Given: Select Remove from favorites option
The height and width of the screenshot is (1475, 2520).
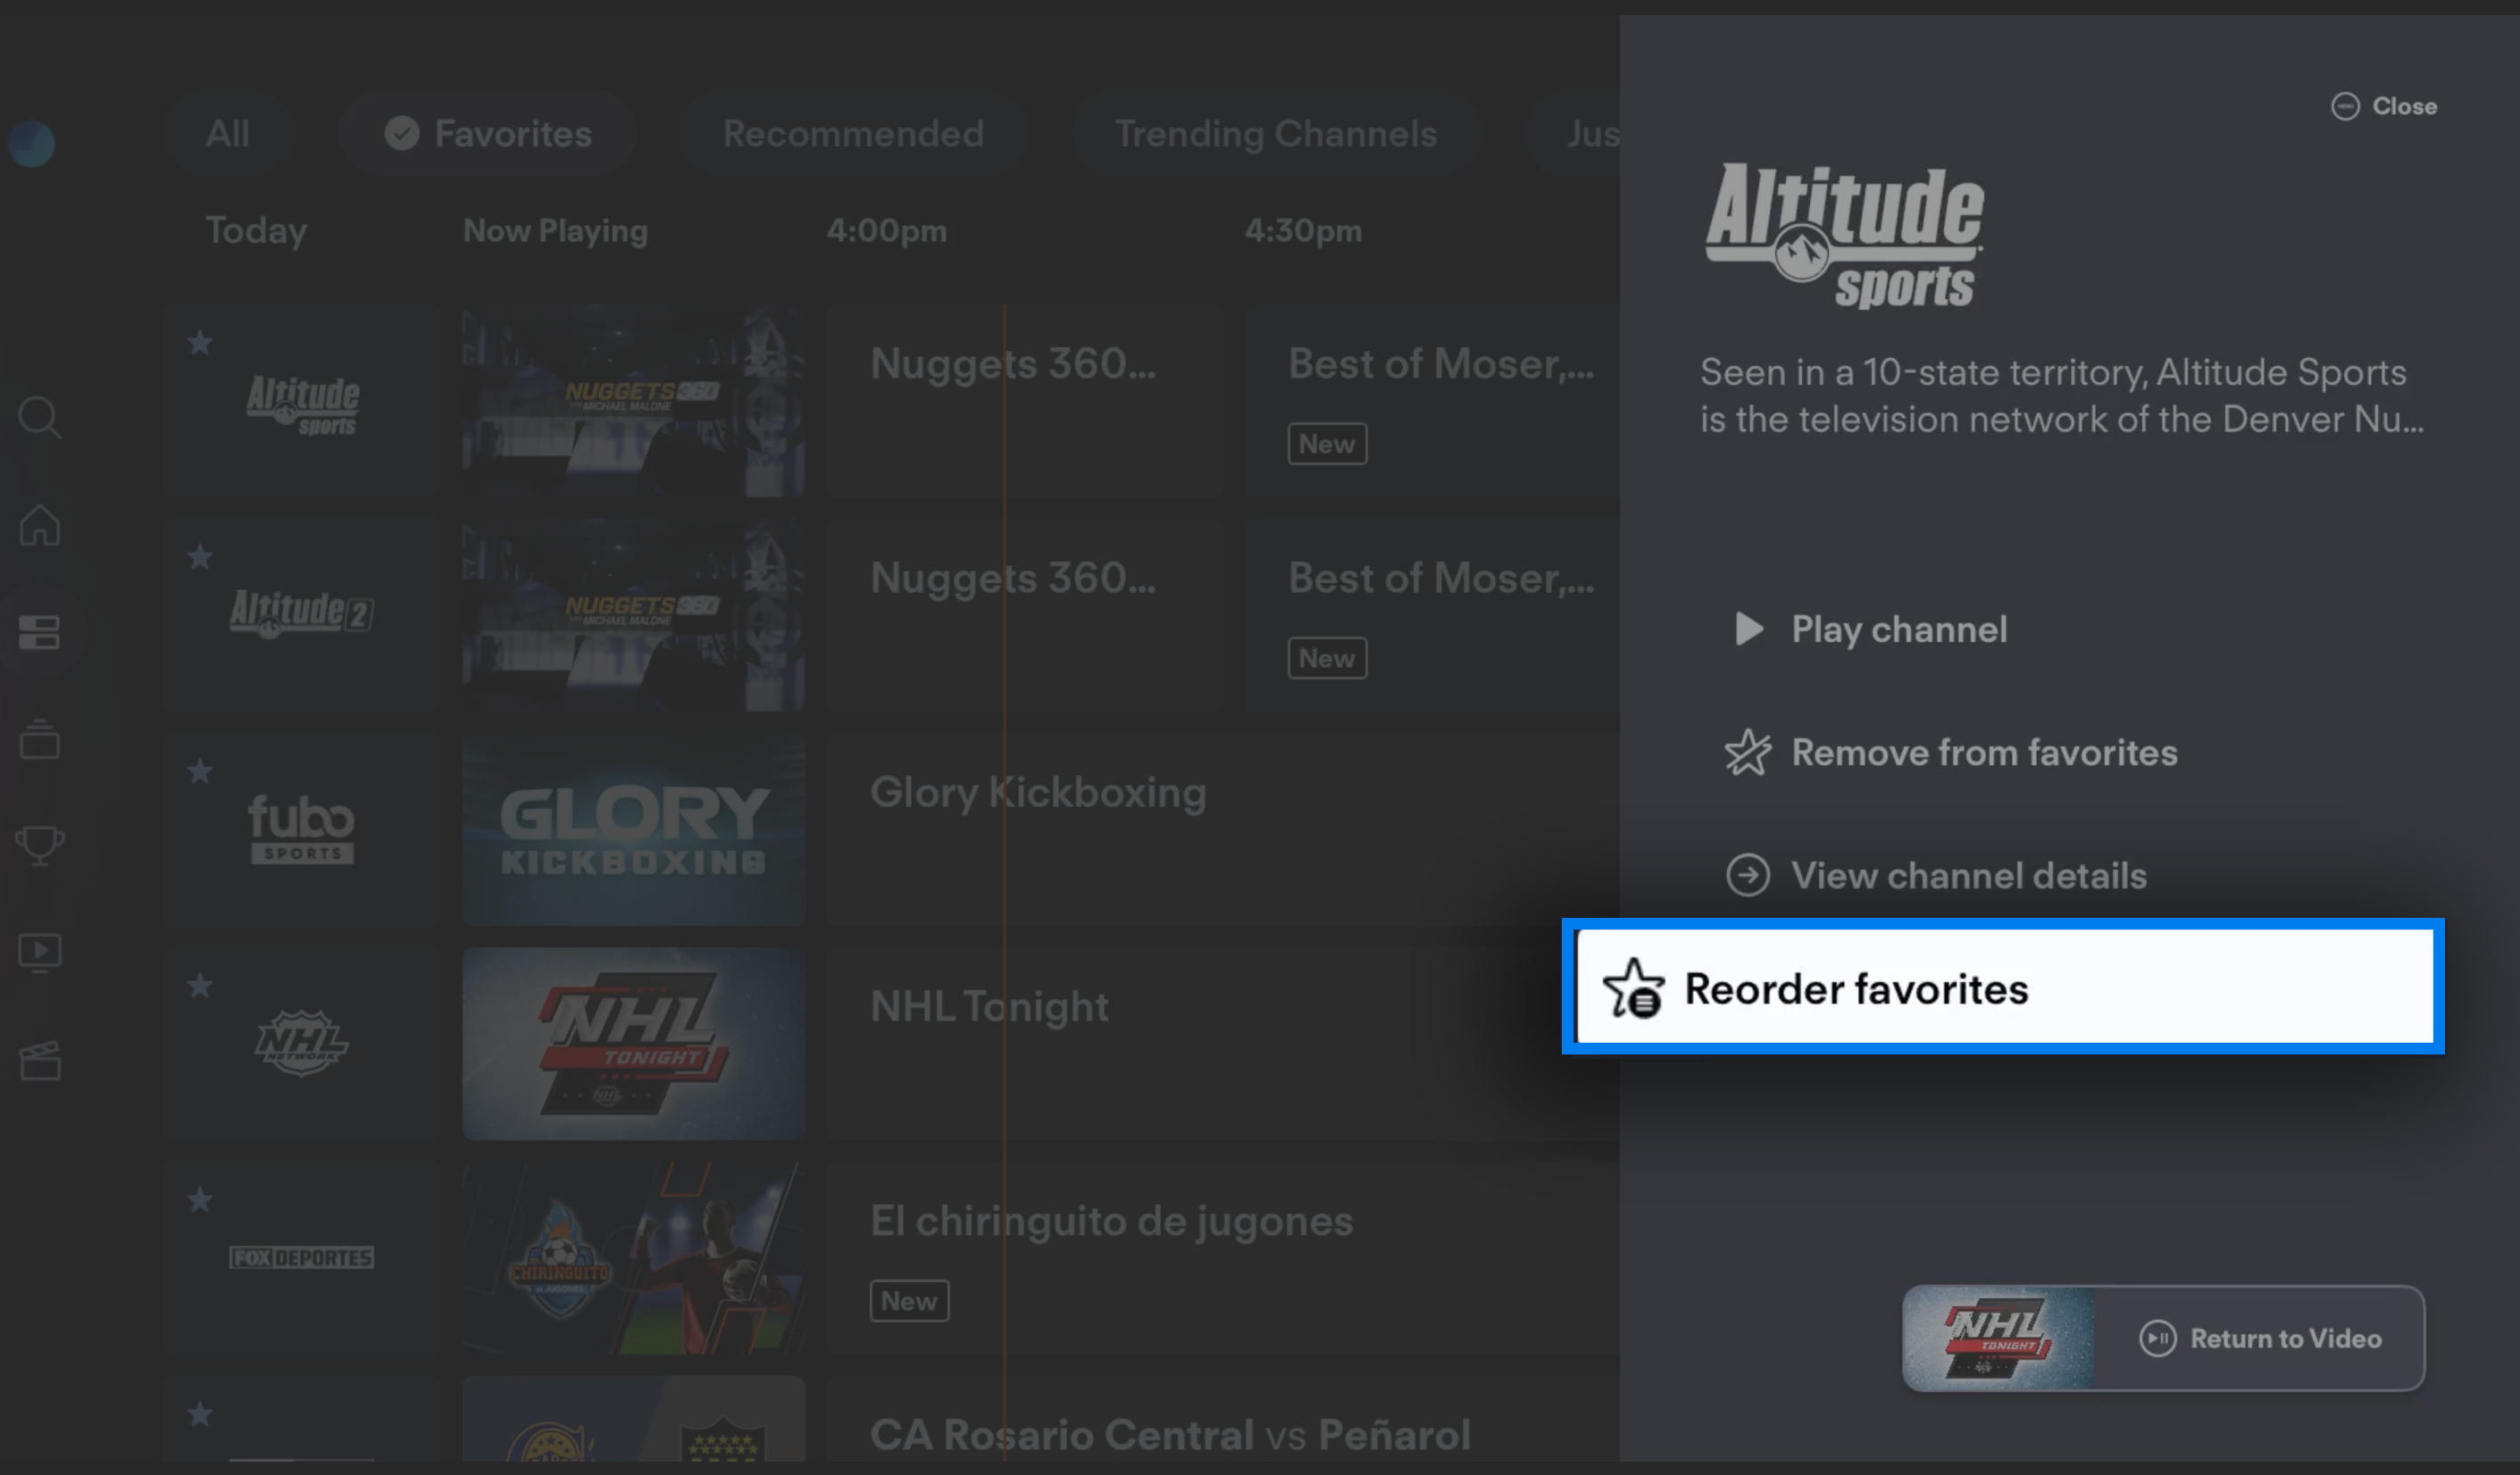Looking at the screenshot, I should [1984, 752].
